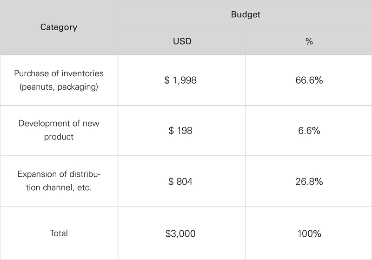This screenshot has width=372, height=260.
Task: Click the 6.6% percentage cell
Action: click(x=309, y=130)
